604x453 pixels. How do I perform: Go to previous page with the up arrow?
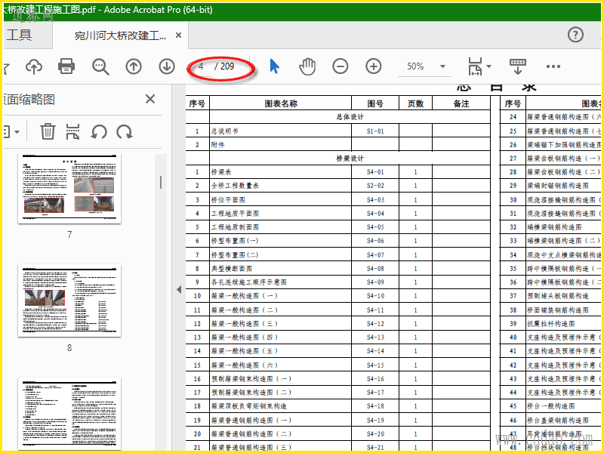pos(134,66)
